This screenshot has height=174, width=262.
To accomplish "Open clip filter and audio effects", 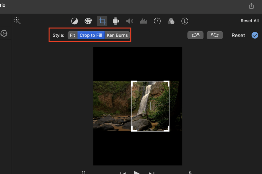I will [171, 21].
